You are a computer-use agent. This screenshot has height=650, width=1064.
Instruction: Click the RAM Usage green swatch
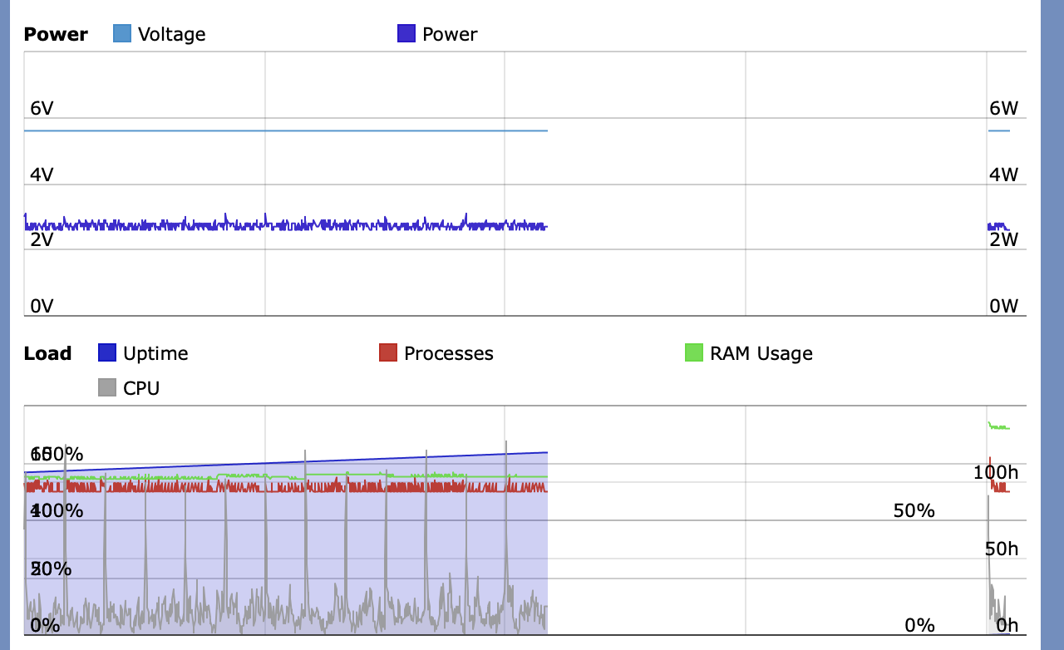[694, 353]
